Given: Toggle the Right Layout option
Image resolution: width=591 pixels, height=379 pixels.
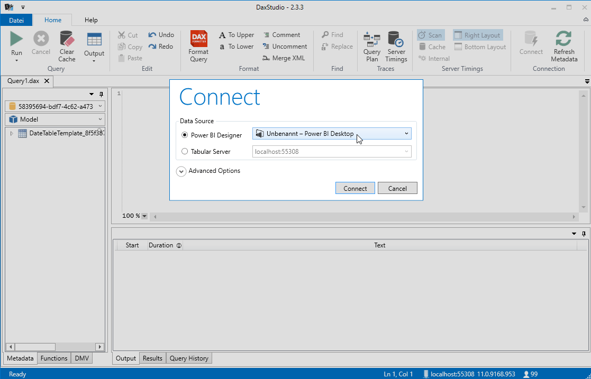Looking at the screenshot, I should click(478, 35).
